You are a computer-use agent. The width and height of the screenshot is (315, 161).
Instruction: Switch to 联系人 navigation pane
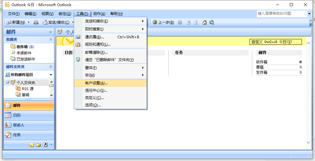[x=29, y=125]
